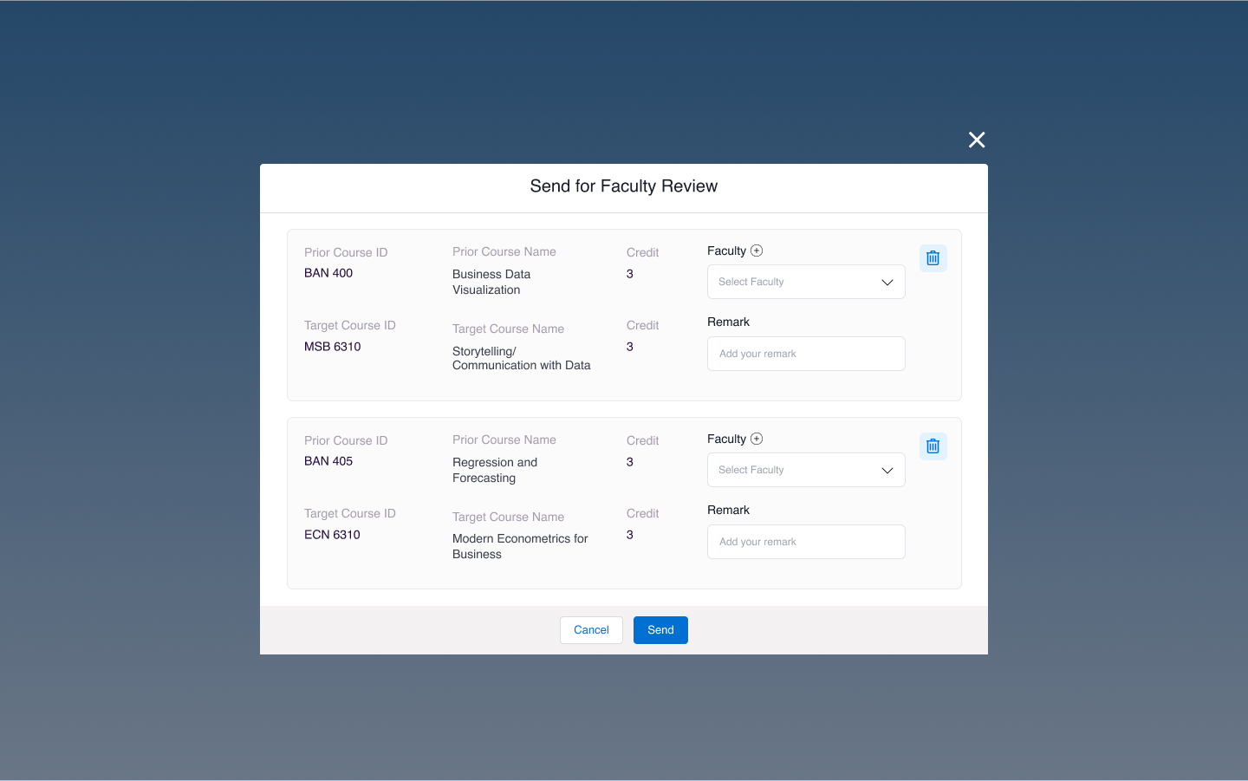This screenshot has width=1248, height=781.
Task: Click the trash icon beside the first Faculty dropdown
Action: (x=933, y=257)
